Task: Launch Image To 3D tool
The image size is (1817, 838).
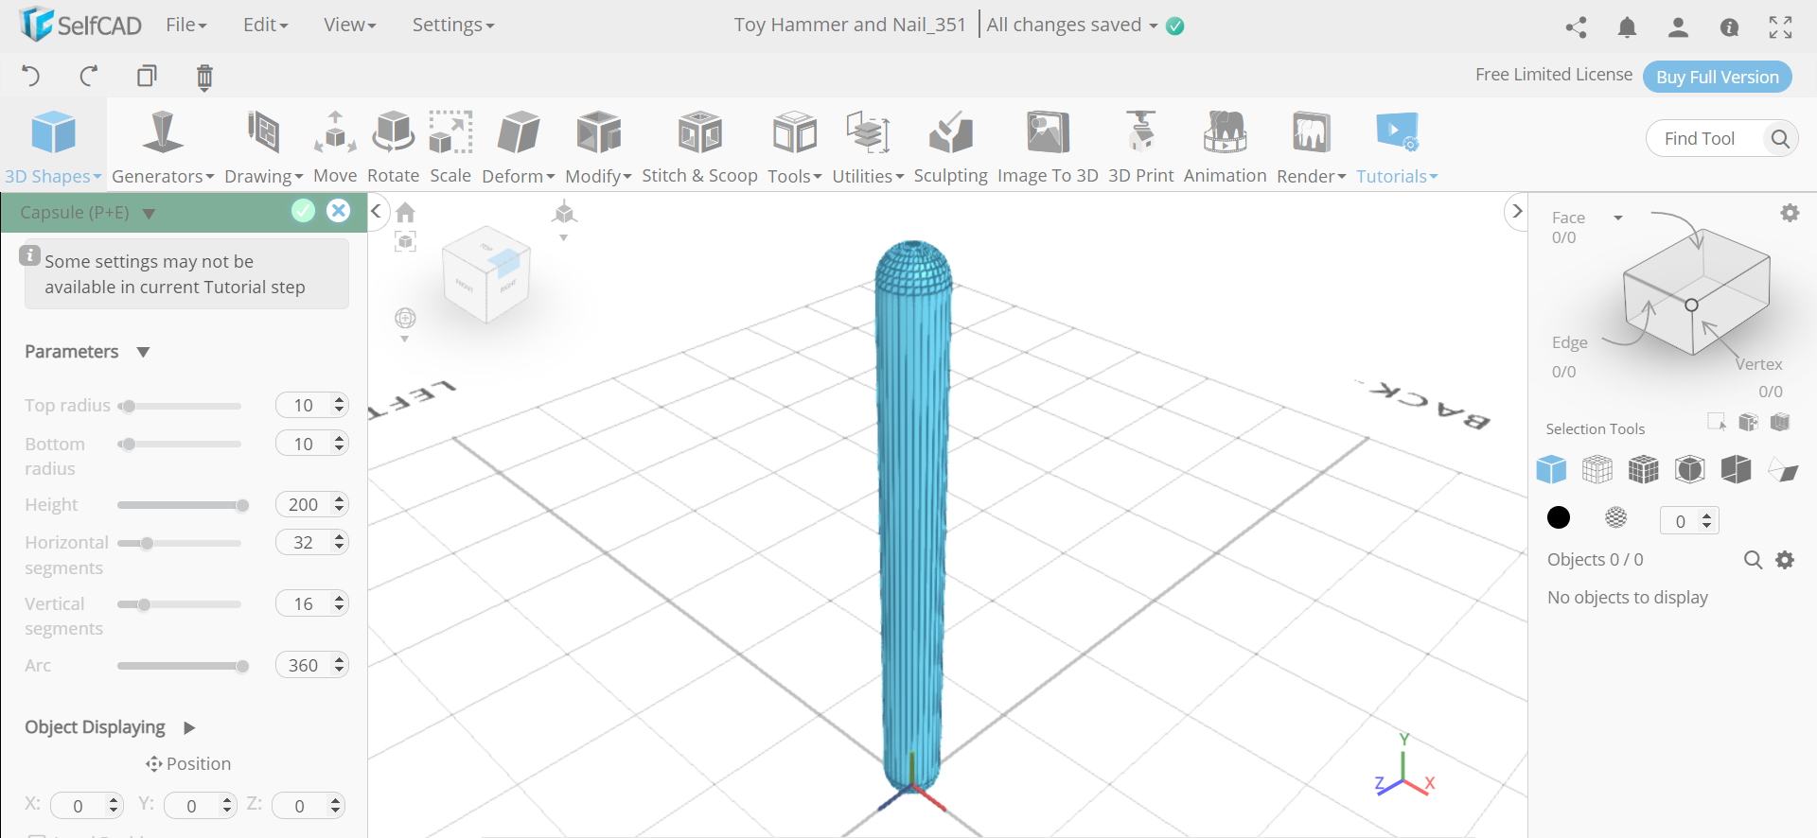Action: pyautogui.click(x=1048, y=147)
